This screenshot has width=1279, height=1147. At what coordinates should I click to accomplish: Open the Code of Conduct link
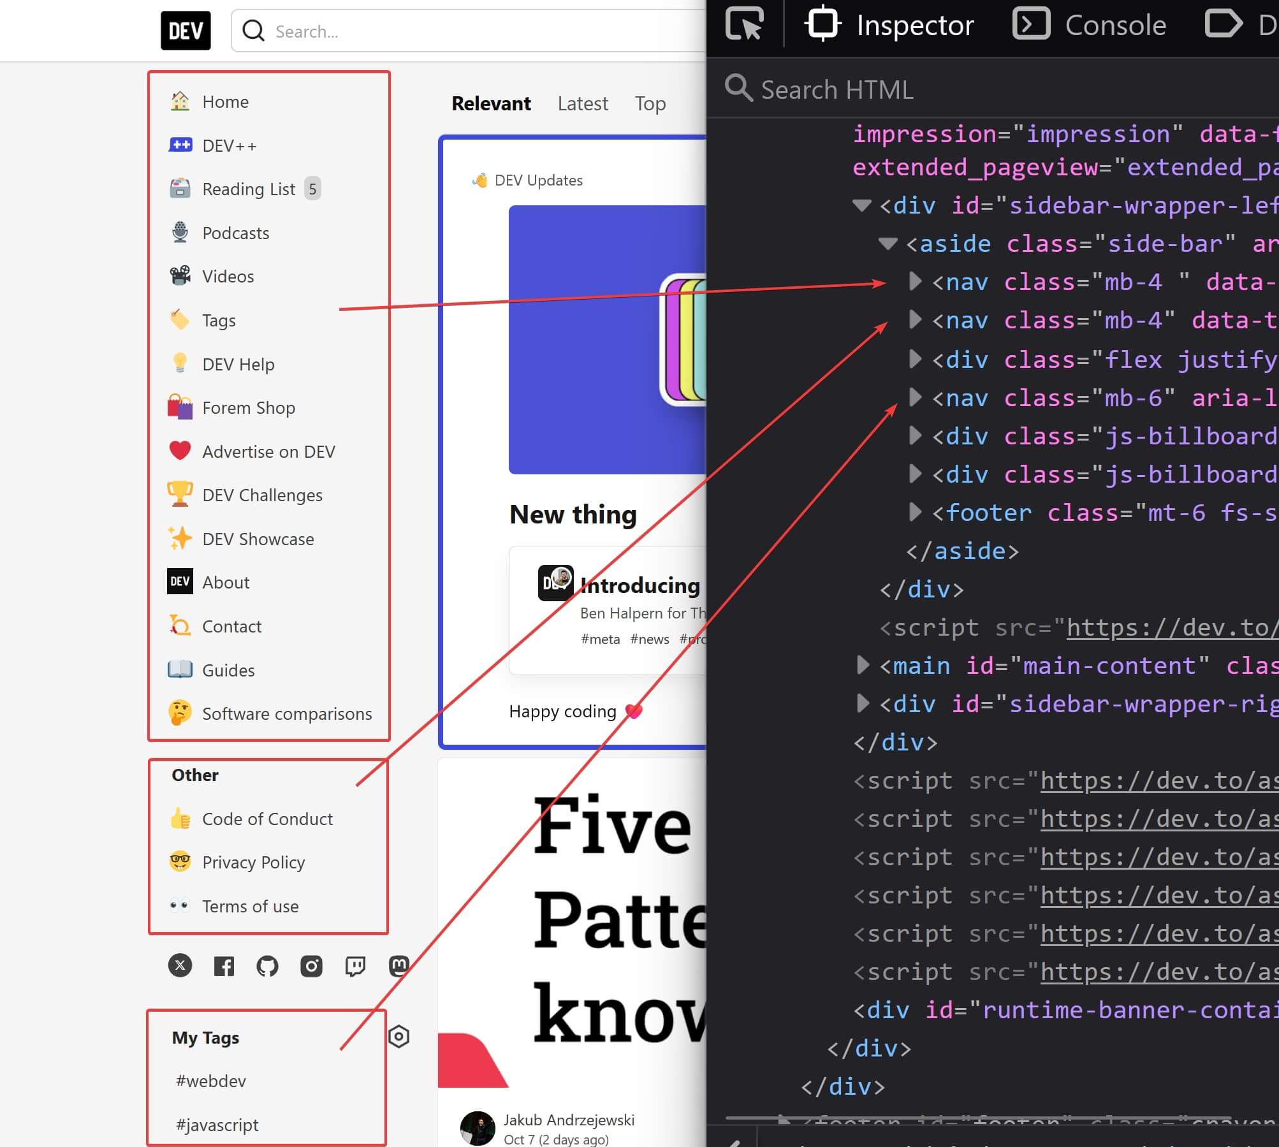pos(268,819)
